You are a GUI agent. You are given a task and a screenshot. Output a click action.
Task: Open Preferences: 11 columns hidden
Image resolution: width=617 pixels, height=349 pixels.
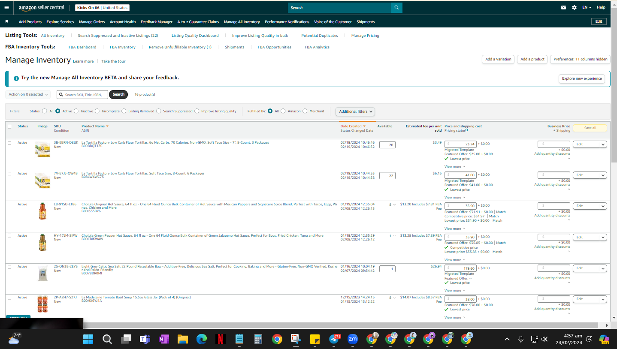(x=581, y=59)
